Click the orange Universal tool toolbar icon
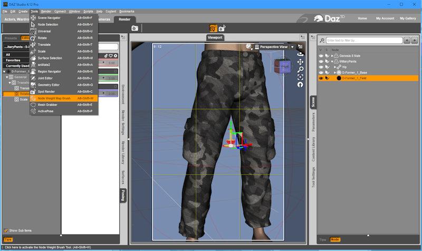The width and height of the screenshot is (422, 251). (213, 28)
